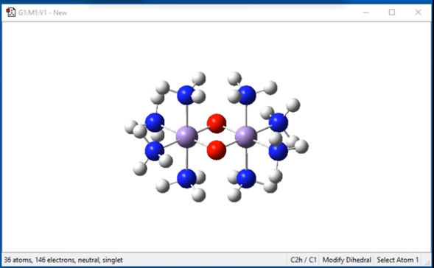Select the upper-right nitrogen bonded to the right metal
The height and width of the screenshot is (268, 434).
[279, 122]
